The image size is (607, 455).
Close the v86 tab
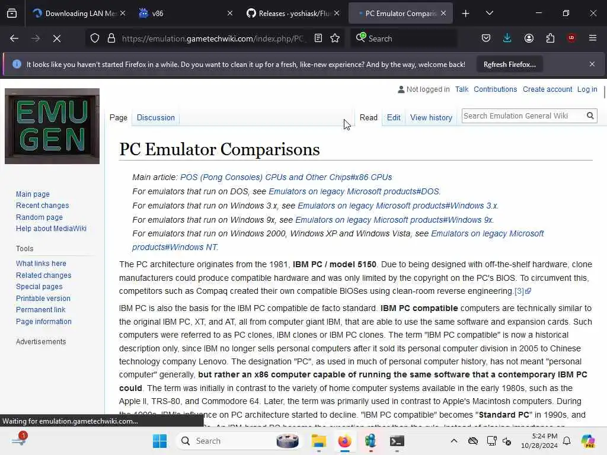(x=230, y=13)
